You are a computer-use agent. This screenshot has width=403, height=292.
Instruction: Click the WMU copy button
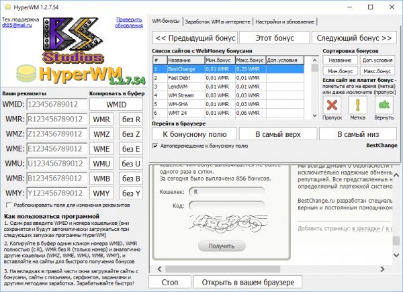[101, 164]
